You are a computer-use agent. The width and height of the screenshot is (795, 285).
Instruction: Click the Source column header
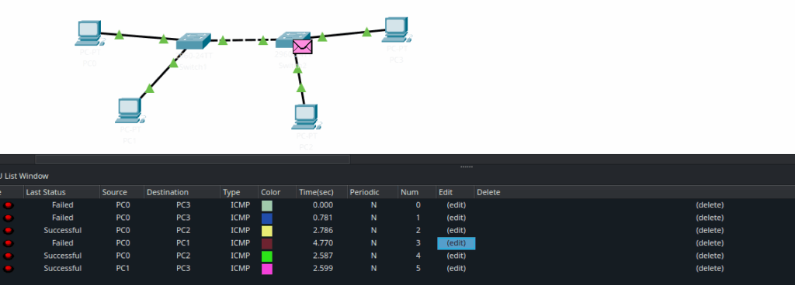click(x=122, y=192)
